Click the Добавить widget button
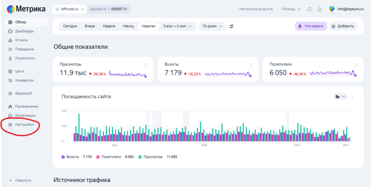Screen dimensions: 371x187 pyautogui.click(x=343, y=26)
